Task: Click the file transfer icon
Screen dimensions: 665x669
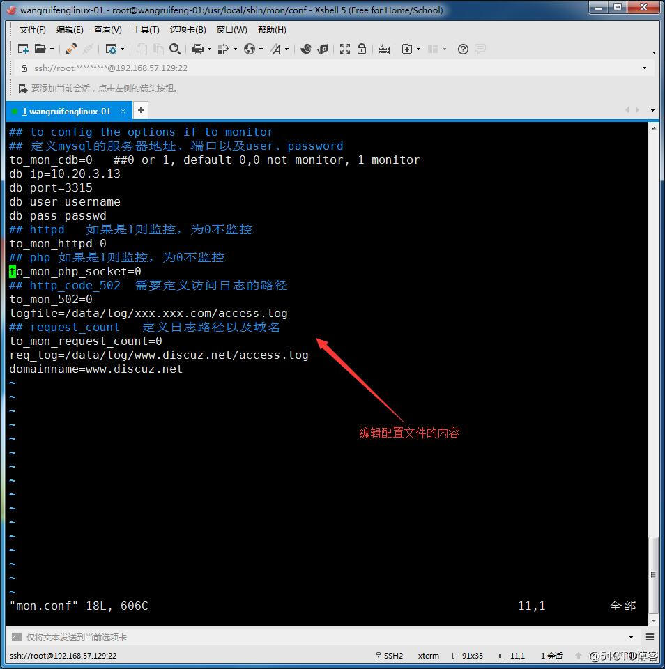Action: pos(223,49)
